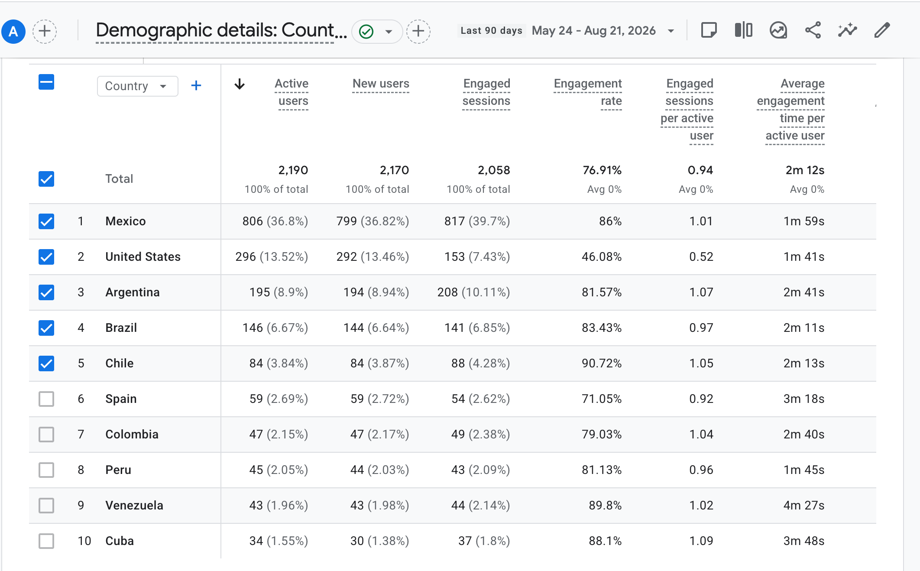The height and width of the screenshot is (571, 920).
Task: Uncheck the Mexico row checkbox
Action: pos(46,221)
